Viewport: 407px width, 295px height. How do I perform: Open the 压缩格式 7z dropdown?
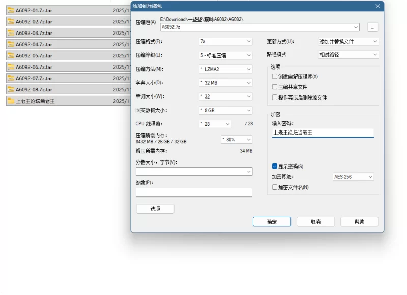(225, 41)
